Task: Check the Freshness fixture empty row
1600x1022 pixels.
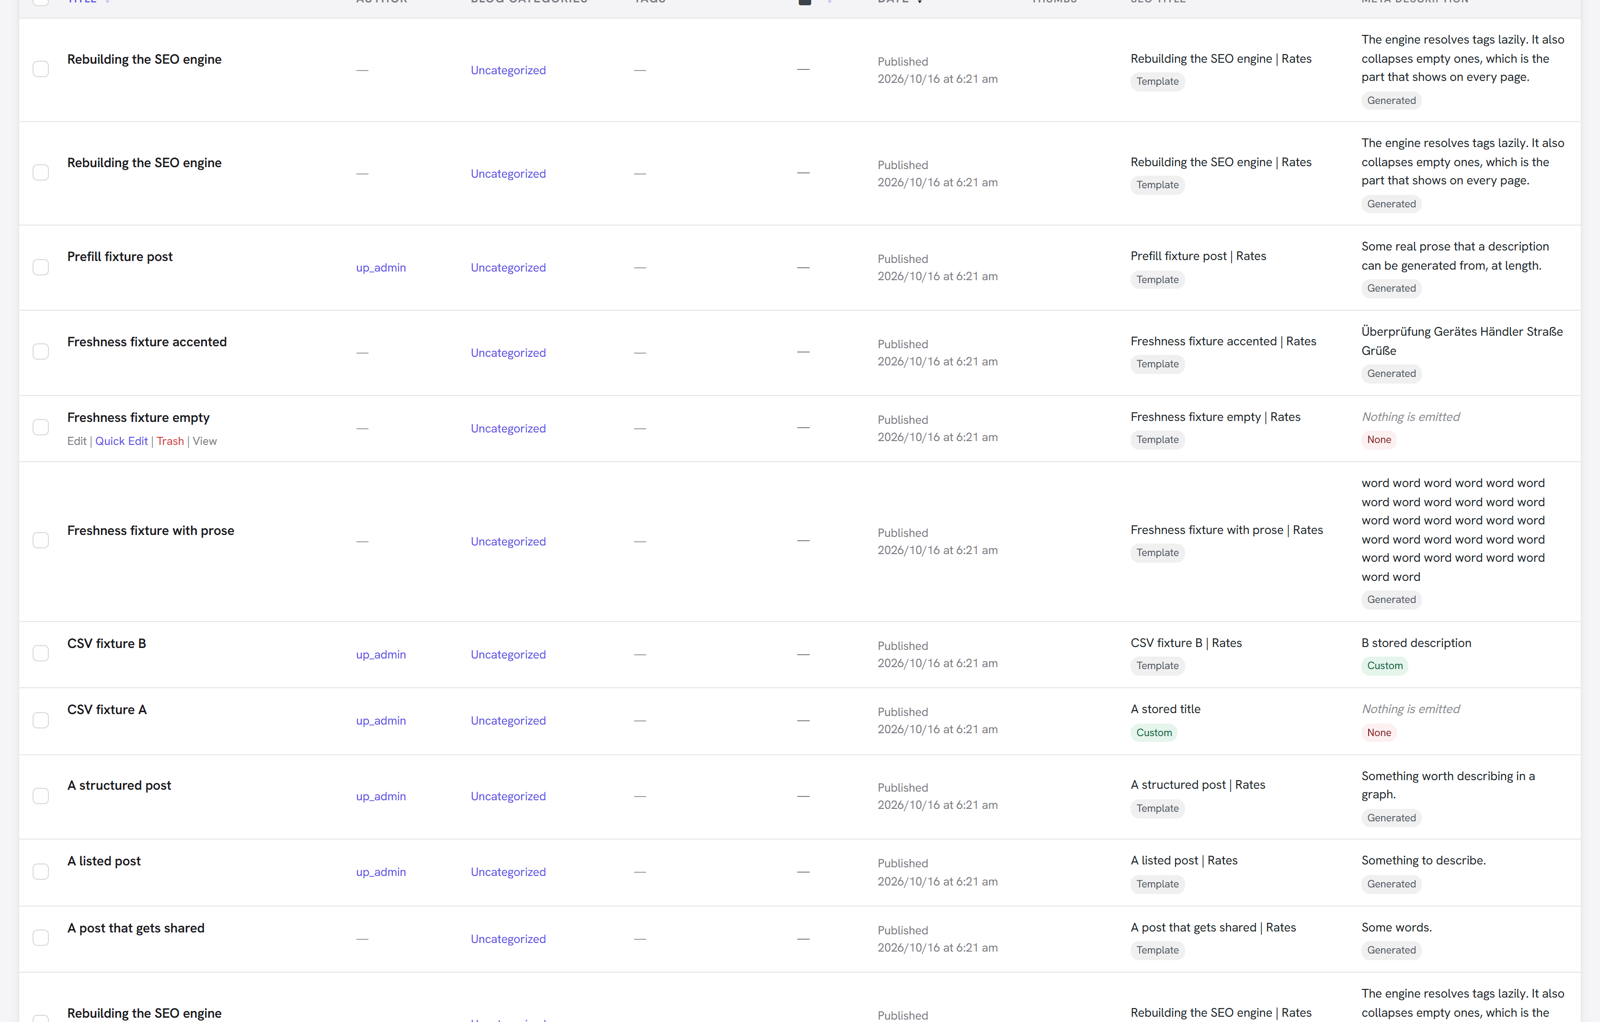Action: 41,427
